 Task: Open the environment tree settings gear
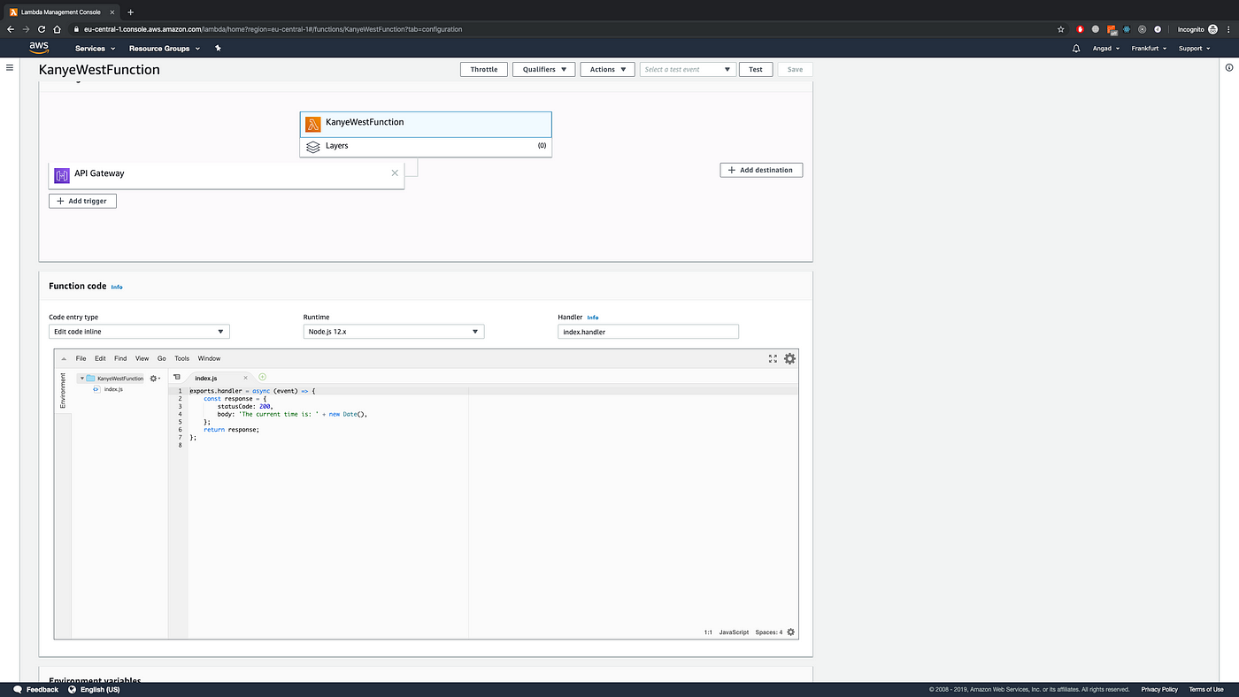[x=155, y=378]
